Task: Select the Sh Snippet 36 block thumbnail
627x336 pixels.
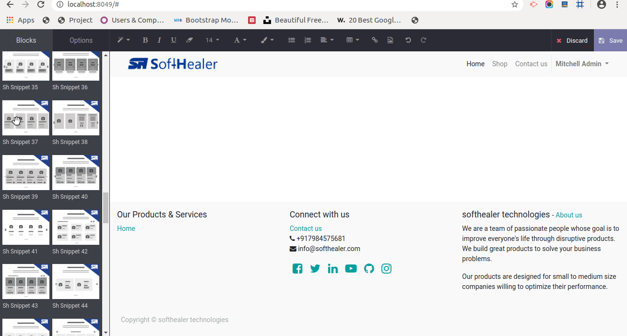Action: tap(76, 66)
